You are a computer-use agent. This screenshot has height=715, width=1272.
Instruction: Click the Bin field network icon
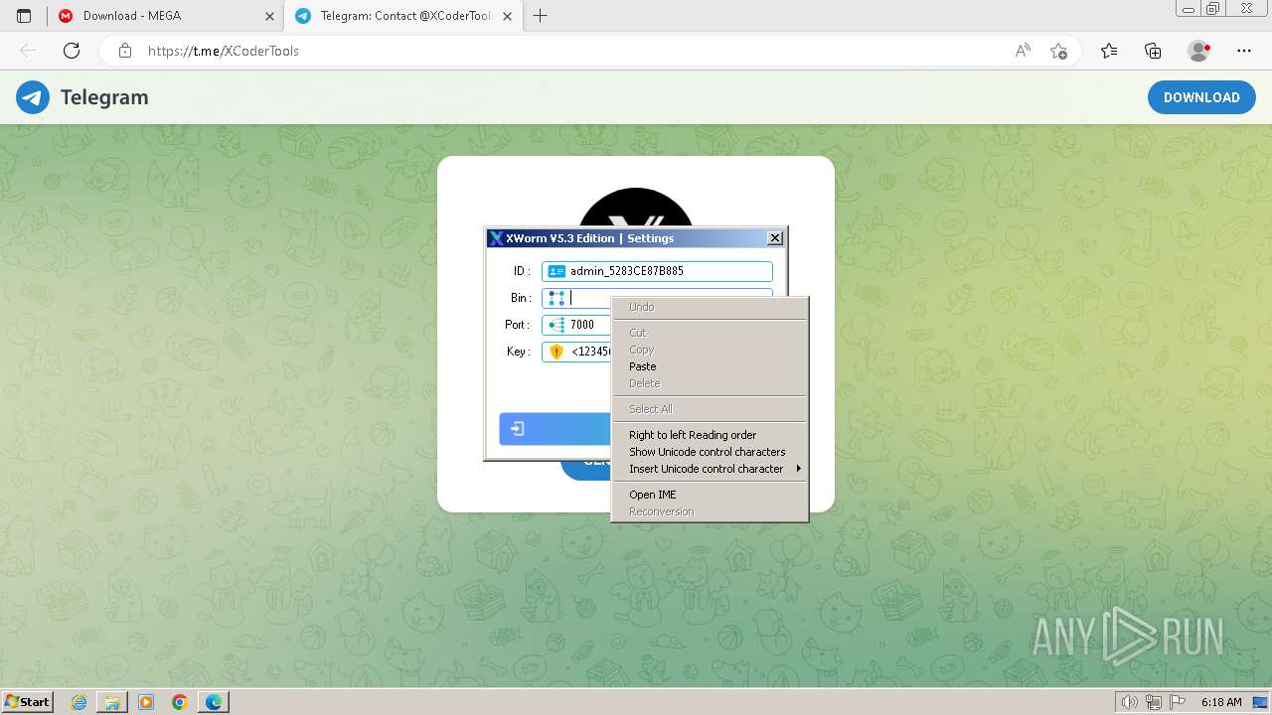coord(556,298)
